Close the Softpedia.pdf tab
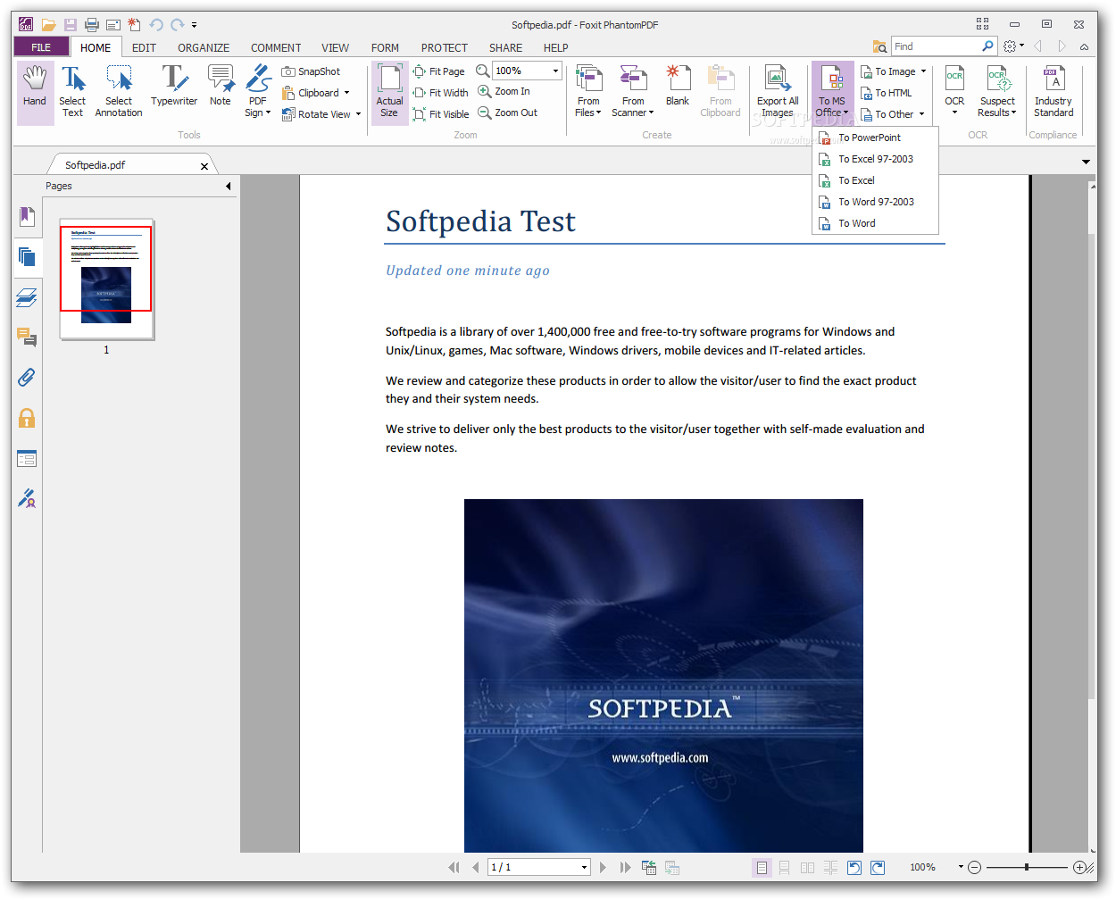1116x900 pixels. (x=204, y=166)
